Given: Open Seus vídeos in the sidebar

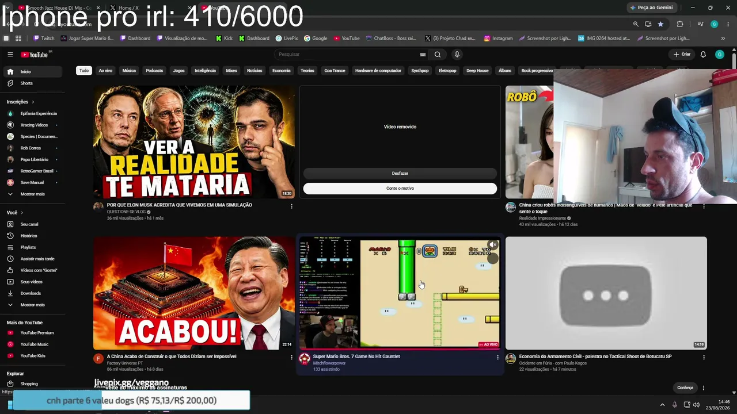Looking at the screenshot, I should point(32,282).
